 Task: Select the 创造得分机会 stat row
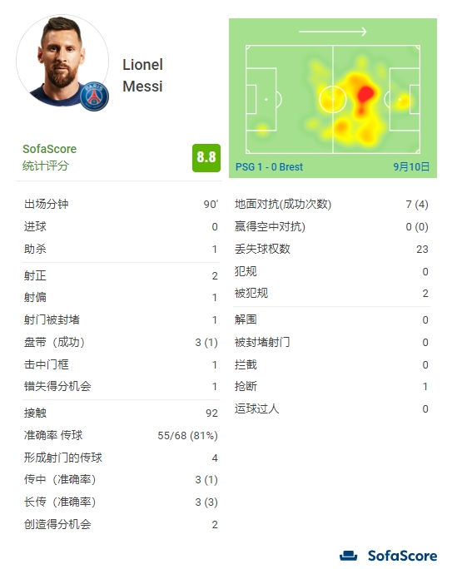tap(121, 524)
